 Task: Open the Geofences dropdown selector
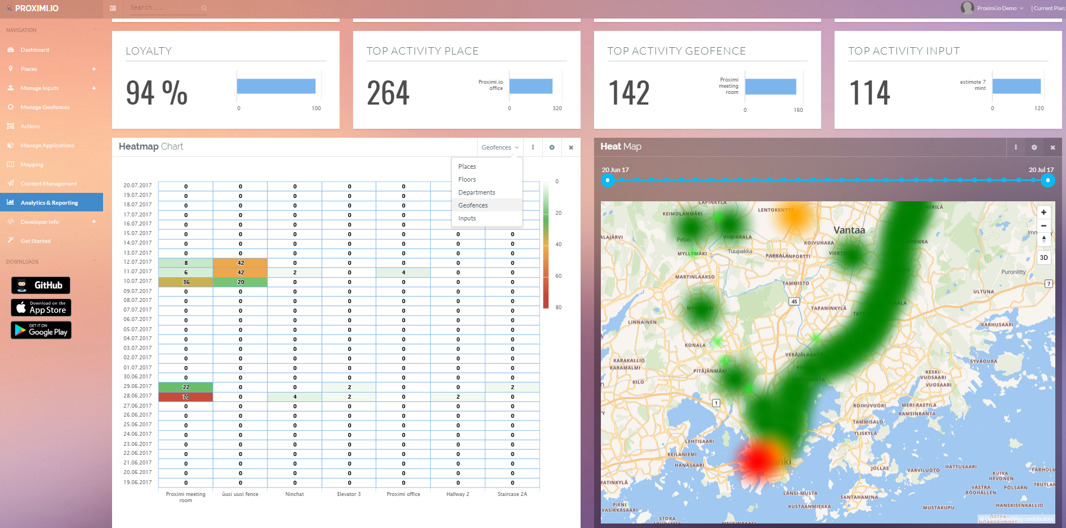[499, 147]
